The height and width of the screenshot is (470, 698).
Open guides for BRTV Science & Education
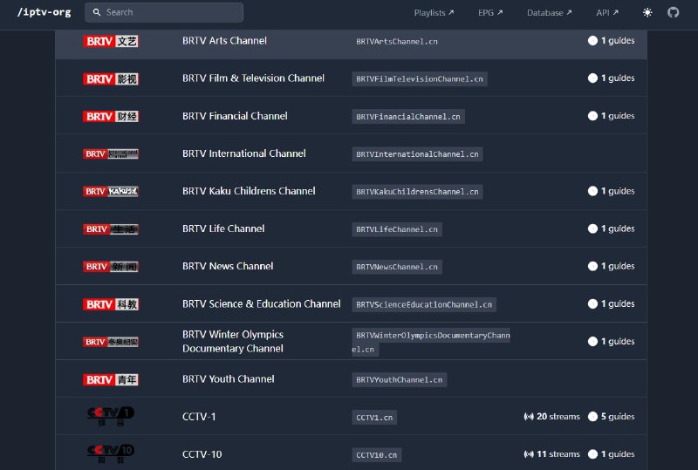(x=611, y=304)
